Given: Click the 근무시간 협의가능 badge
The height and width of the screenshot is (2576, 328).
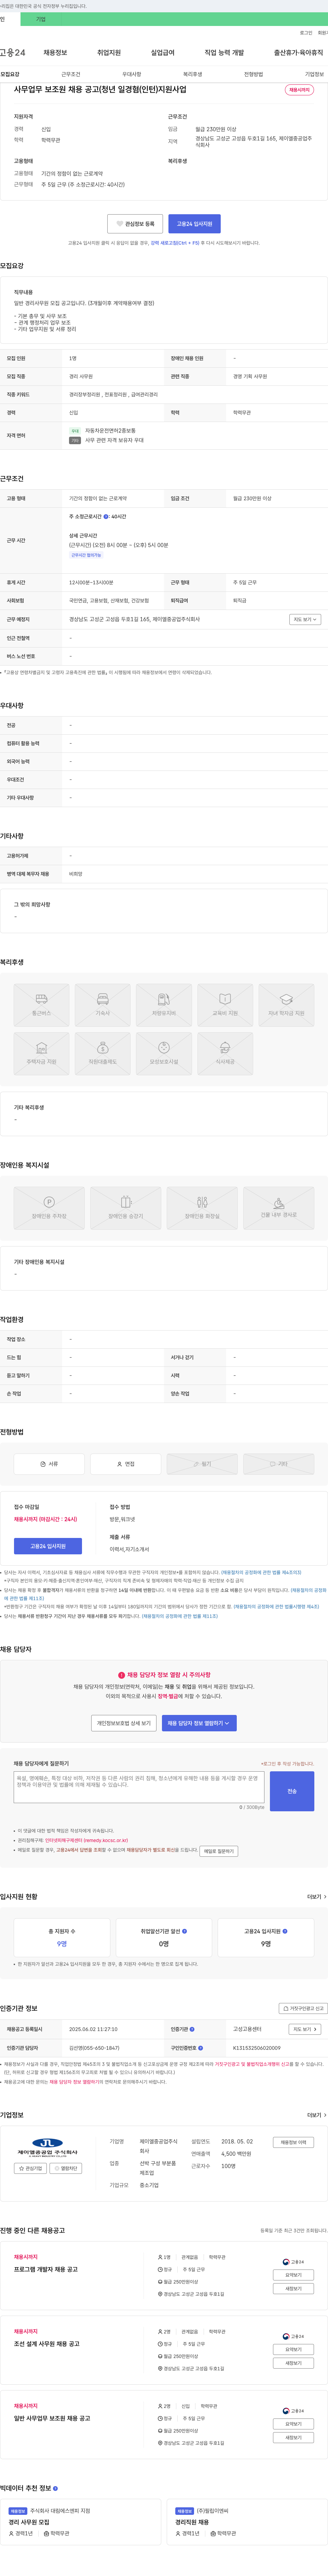Looking at the screenshot, I should coord(86,555).
